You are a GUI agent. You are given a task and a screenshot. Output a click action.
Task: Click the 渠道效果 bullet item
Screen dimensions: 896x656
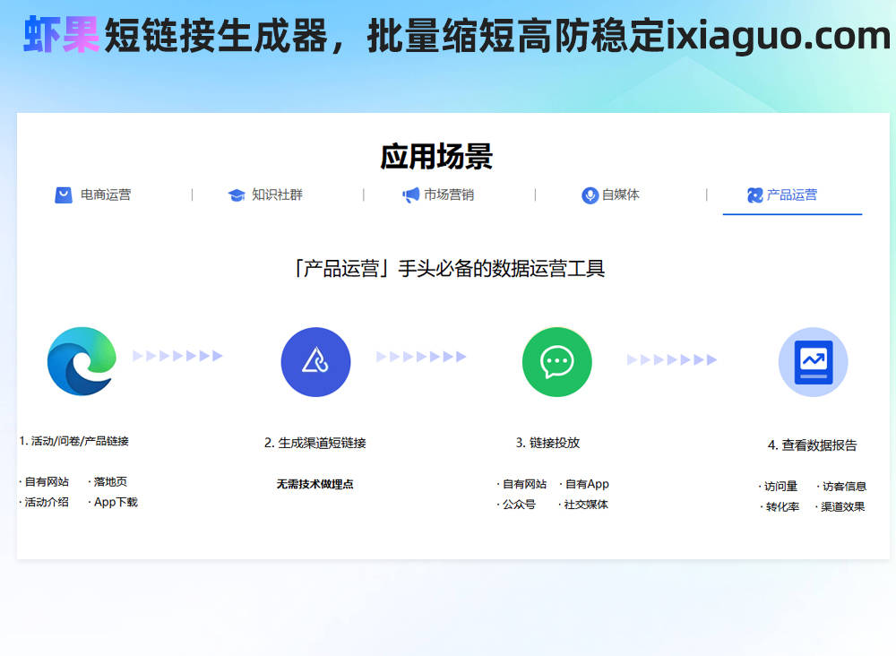843,507
